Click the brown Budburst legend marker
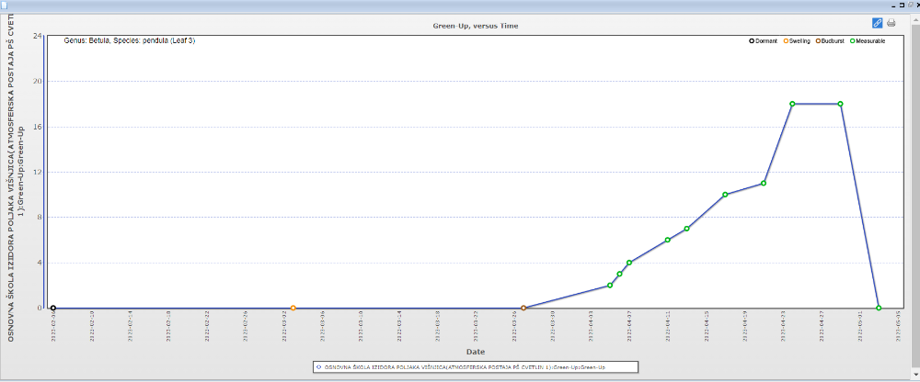Viewport: 920px width, 382px height. 817,41
